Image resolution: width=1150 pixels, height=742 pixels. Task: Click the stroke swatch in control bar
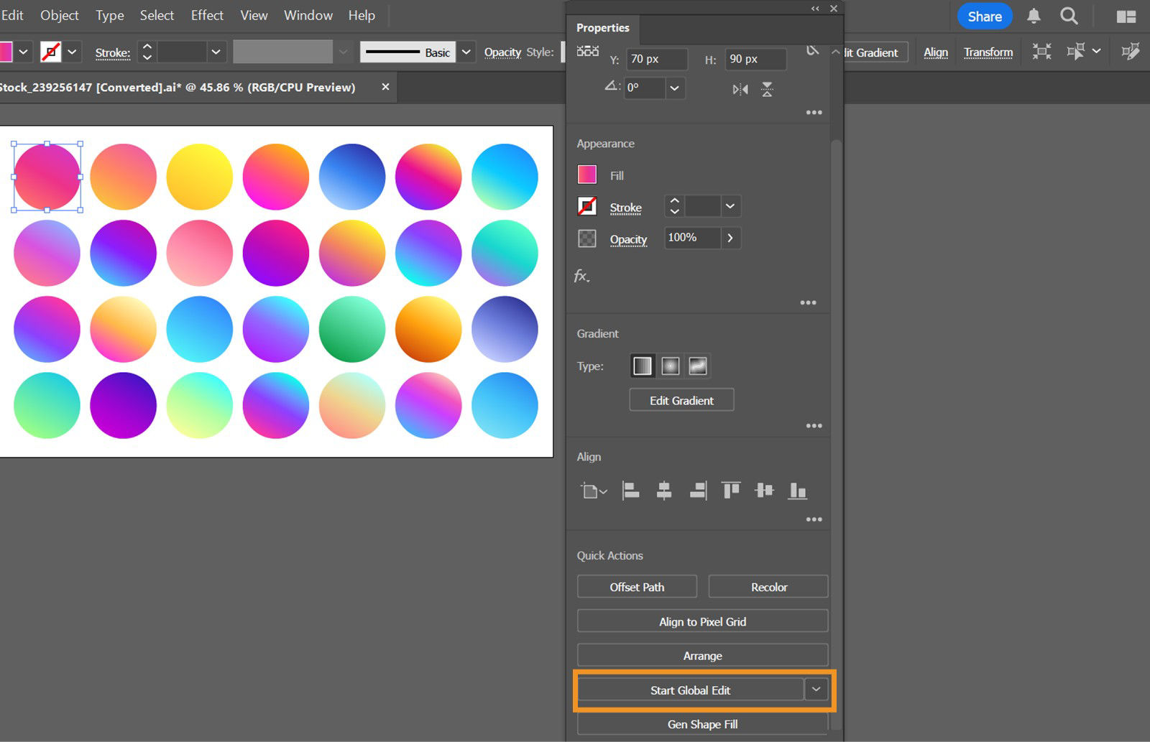pos(50,52)
